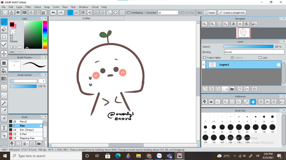Click the Windows Start button
The image size is (286, 160).
pos(5,156)
